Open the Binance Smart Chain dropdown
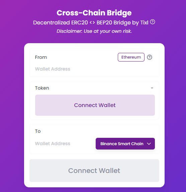 (125, 143)
